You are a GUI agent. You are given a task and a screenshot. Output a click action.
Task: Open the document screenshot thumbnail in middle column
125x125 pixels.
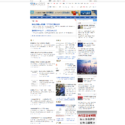pyautogui.click(x=60, y=49)
